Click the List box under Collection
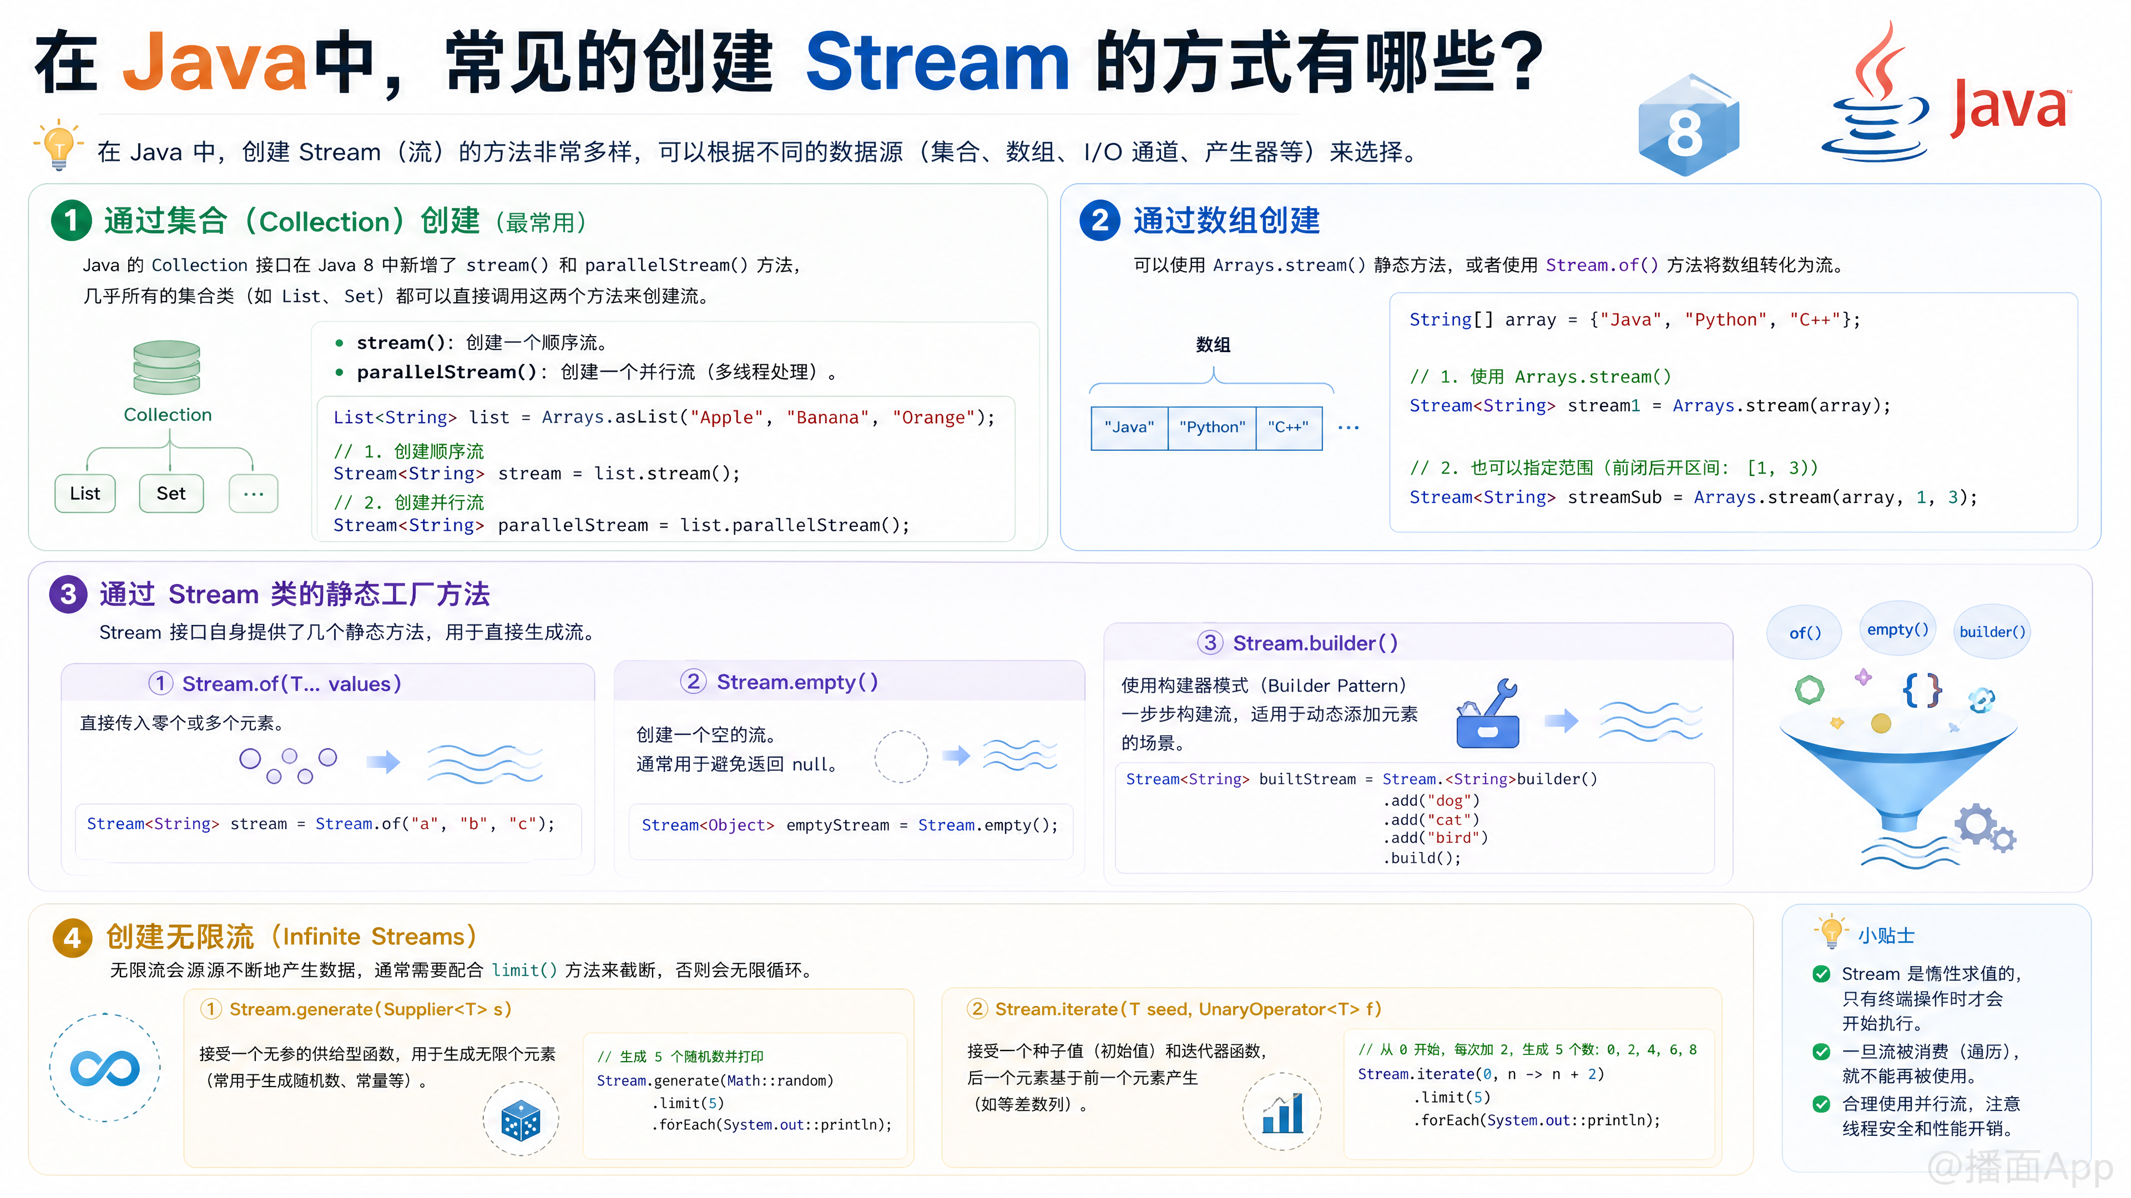2131x1198 pixels. click(85, 494)
